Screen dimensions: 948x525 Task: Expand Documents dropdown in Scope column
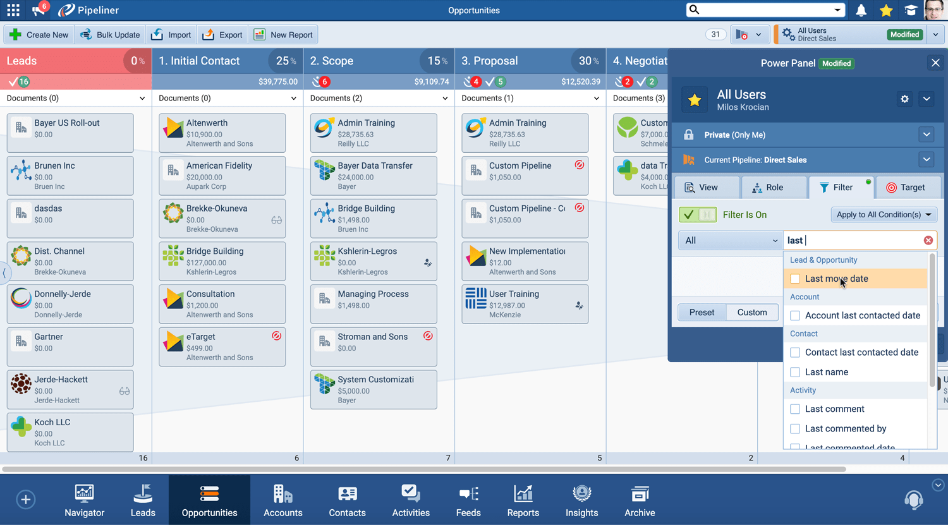pyautogui.click(x=445, y=99)
